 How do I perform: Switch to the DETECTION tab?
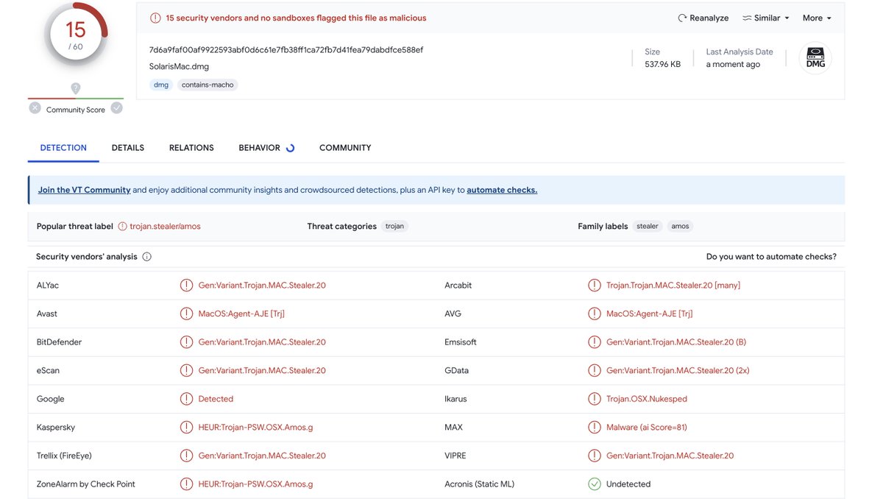[63, 148]
